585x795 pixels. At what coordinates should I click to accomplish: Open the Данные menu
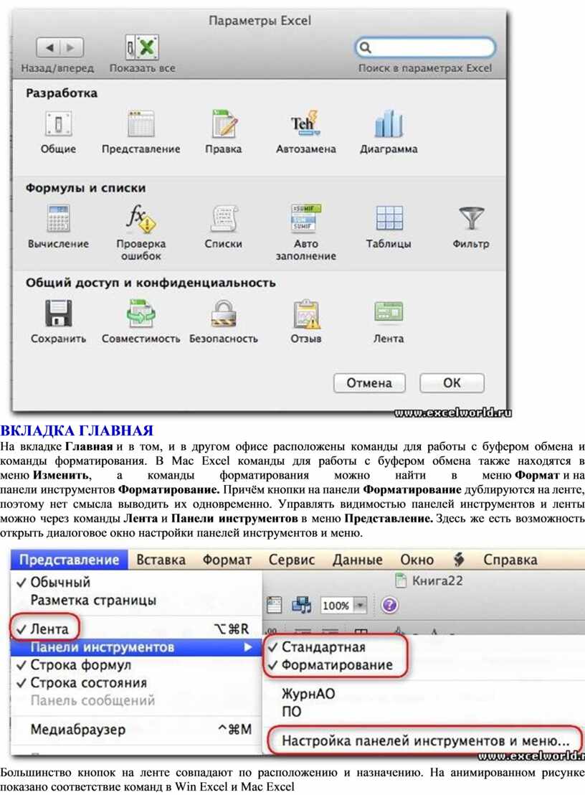pyautogui.click(x=357, y=560)
